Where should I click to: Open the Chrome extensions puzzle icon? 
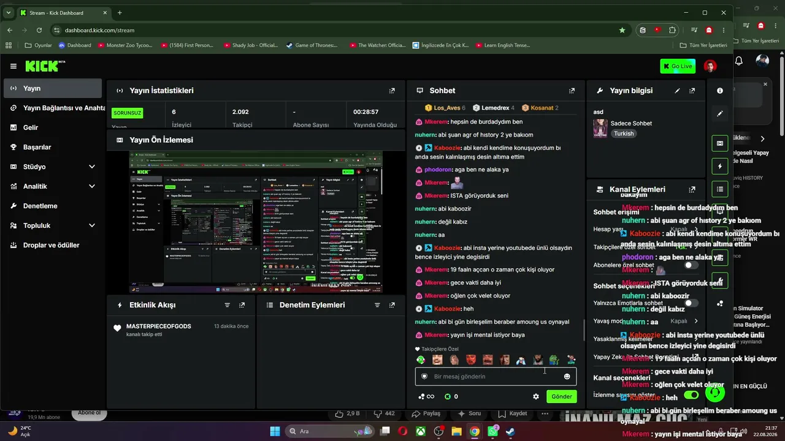pyautogui.click(x=673, y=30)
